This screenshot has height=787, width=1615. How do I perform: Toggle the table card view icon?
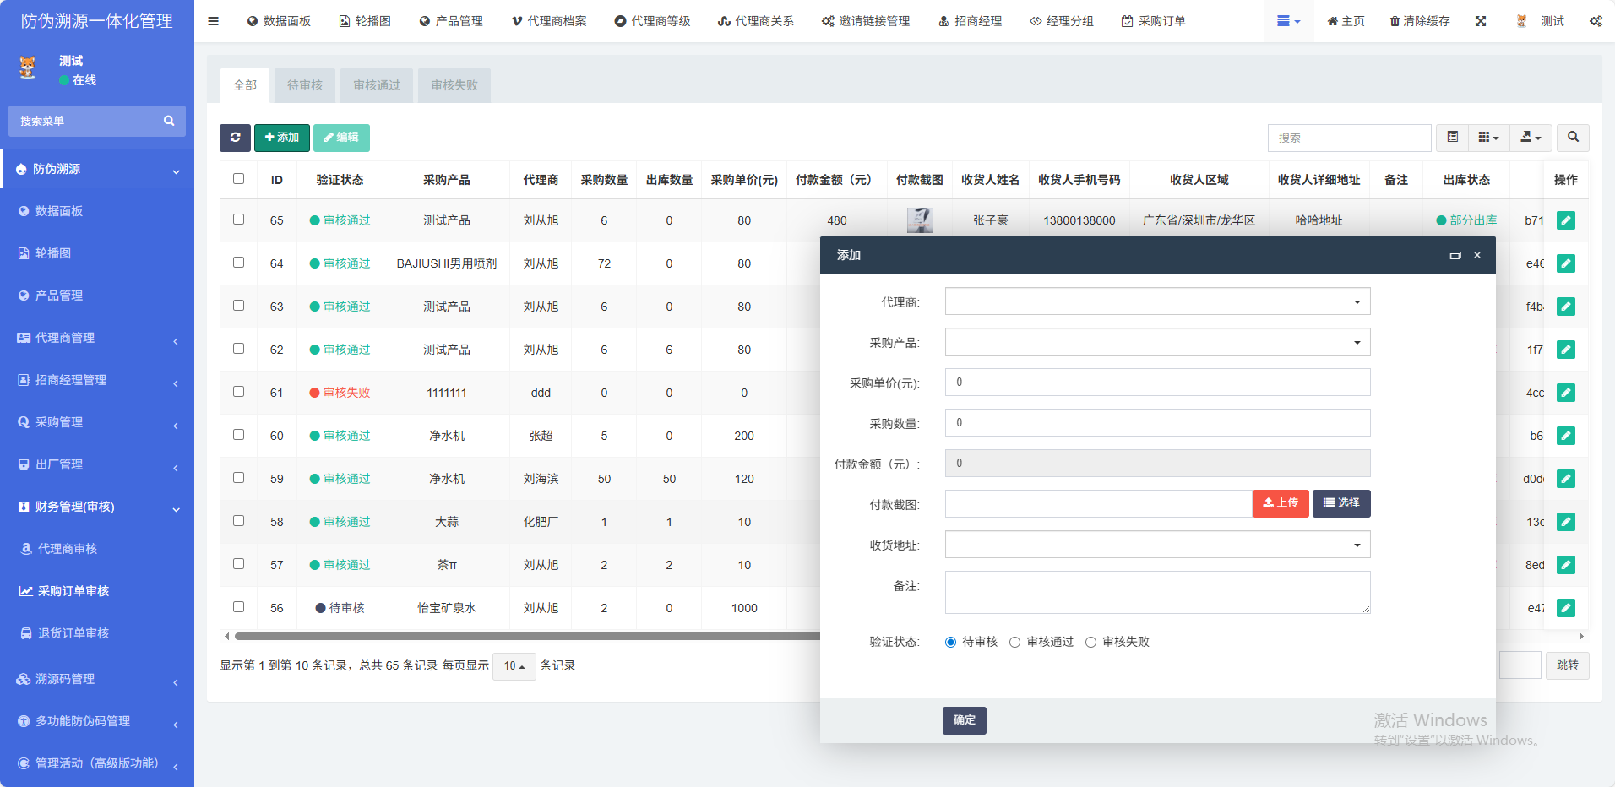click(1452, 138)
